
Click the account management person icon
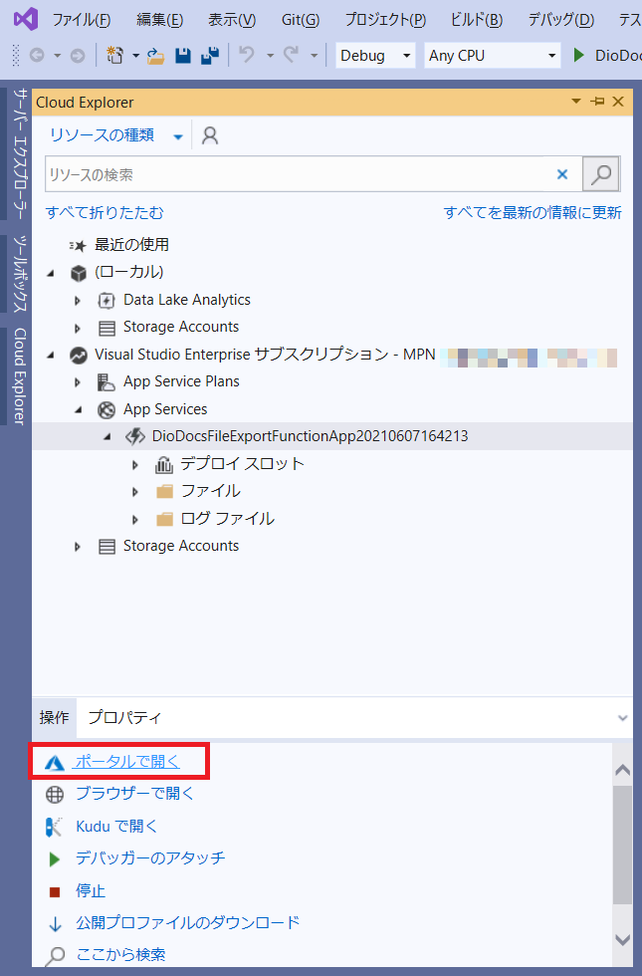click(x=210, y=135)
